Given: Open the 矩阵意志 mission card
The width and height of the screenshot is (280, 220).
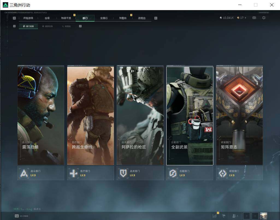Looking at the screenshot, I should [240, 115].
